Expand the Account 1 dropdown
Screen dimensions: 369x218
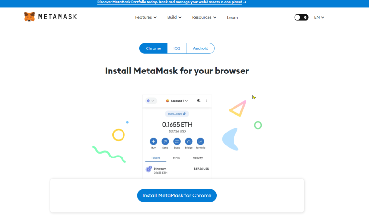coord(177,101)
